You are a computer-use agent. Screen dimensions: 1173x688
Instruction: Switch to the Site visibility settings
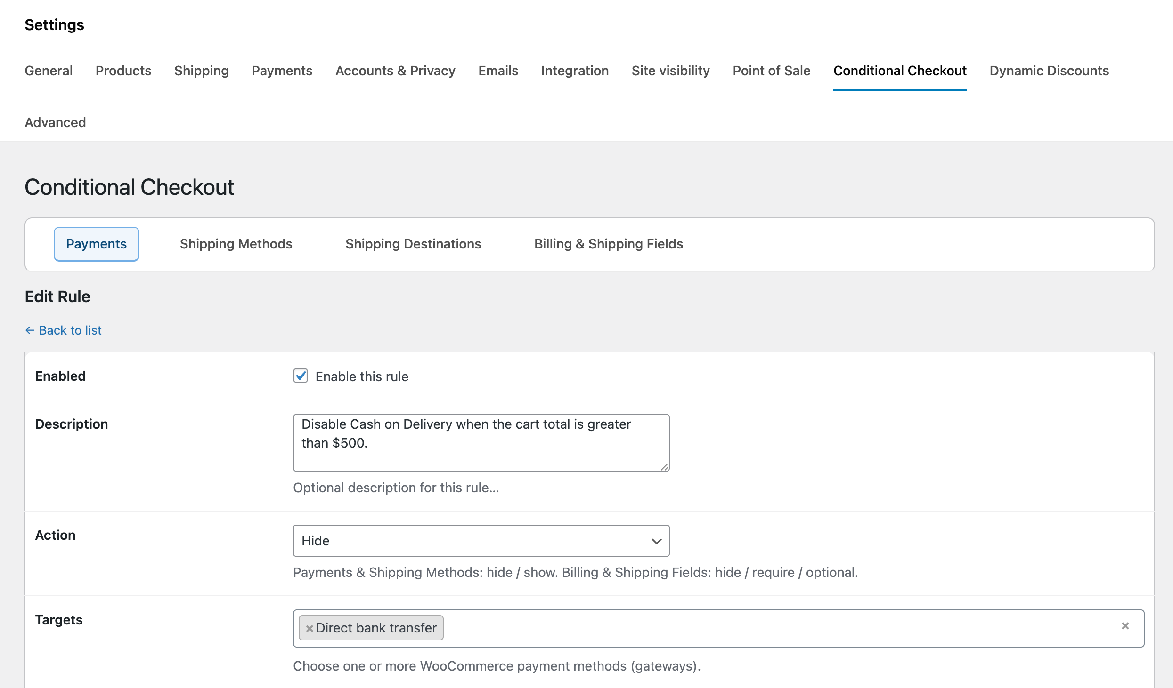[x=671, y=71]
